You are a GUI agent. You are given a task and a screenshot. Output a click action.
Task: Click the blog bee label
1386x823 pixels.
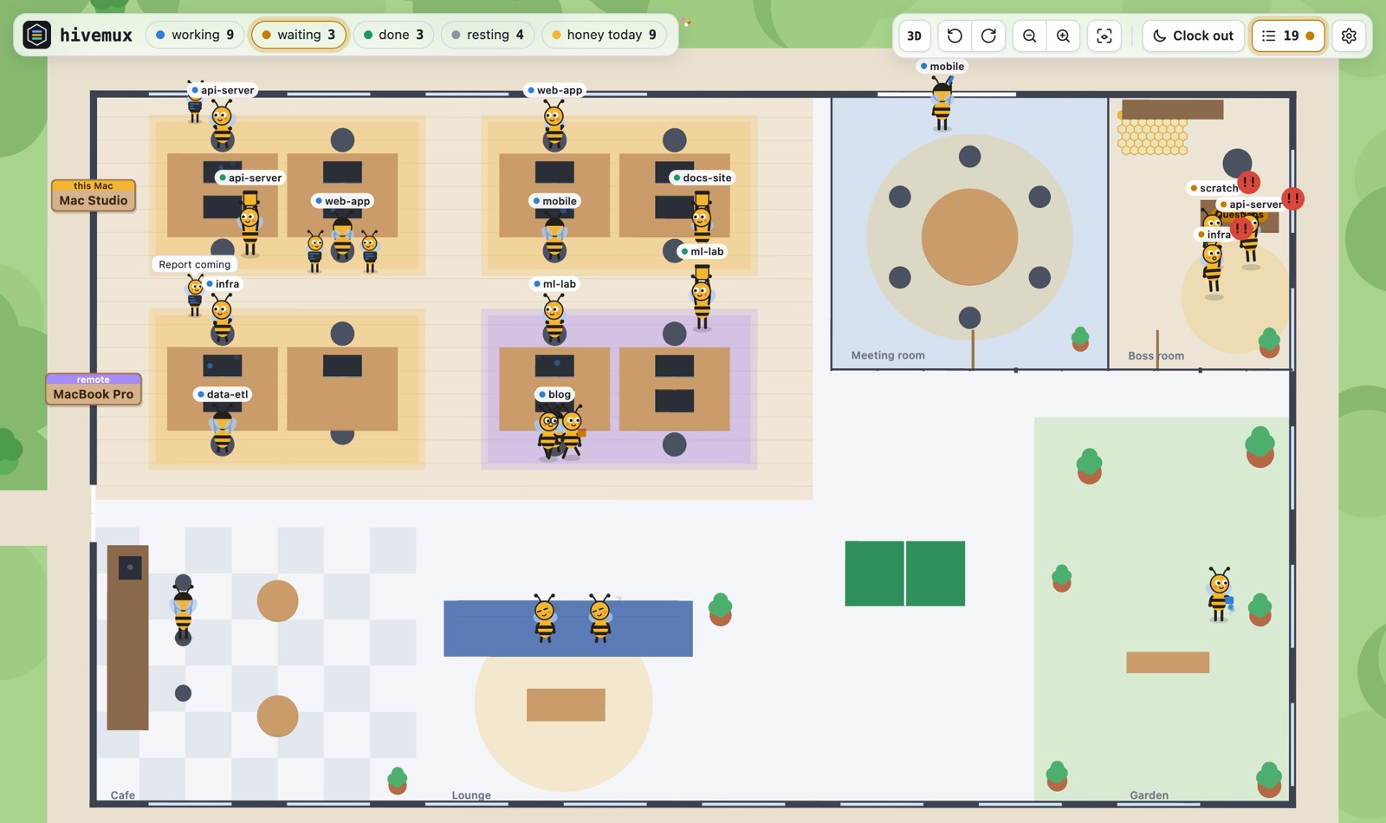tap(554, 394)
